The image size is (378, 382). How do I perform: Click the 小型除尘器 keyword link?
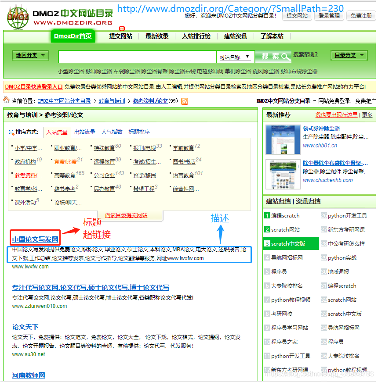(x=71, y=71)
